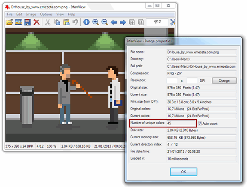Undo last action with curved arrow icon
247x187 pixels.
(75, 22)
